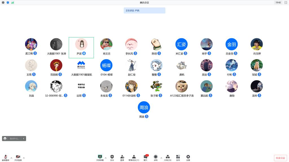The image size is (289, 162).
Task: Open Breakout Rooms (分组讨论)
Action: pyautogui.click(x=168, y=157)
